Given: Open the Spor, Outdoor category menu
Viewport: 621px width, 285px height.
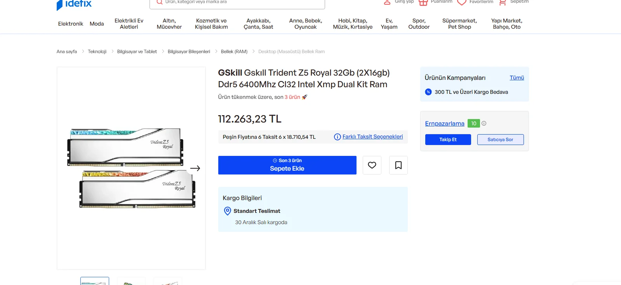Looking at the screenshot, I should [x=419, y=24].
